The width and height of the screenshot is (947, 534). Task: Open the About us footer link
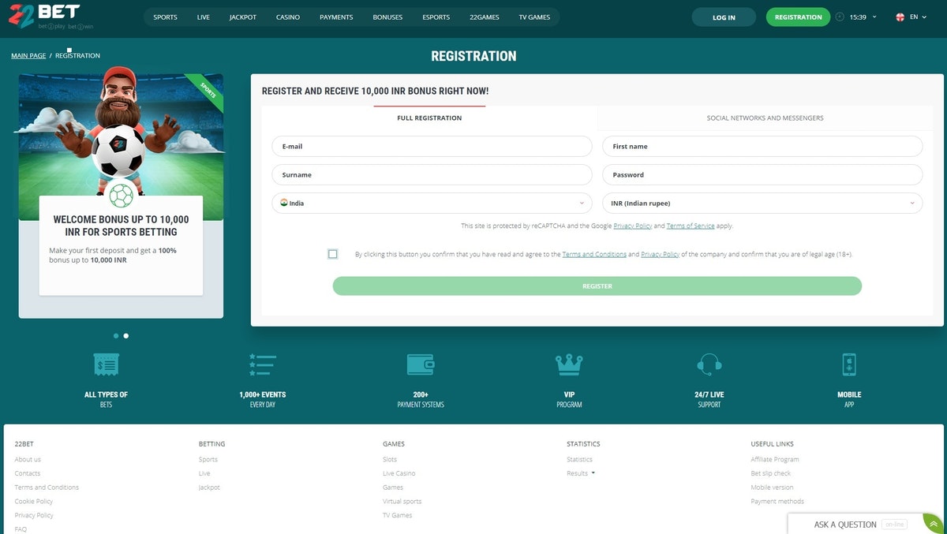28,459
